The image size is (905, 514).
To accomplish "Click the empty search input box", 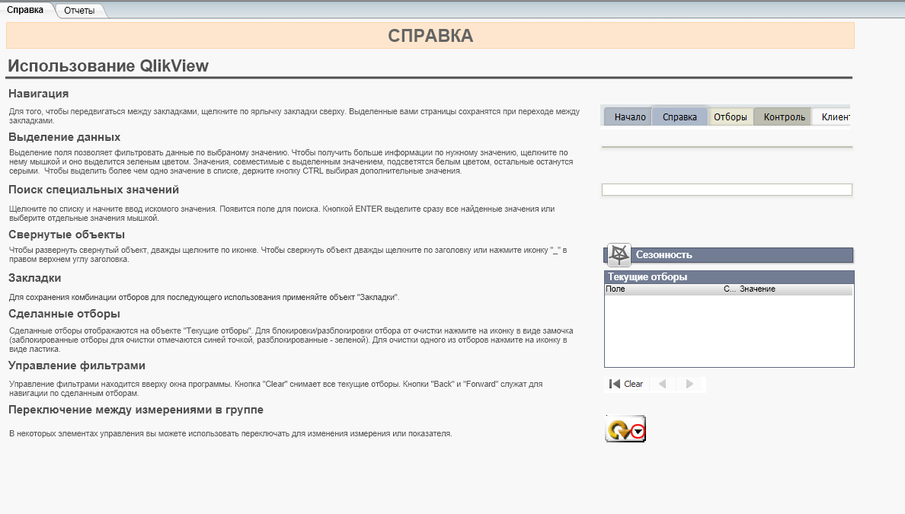I will [727, 190].
